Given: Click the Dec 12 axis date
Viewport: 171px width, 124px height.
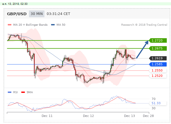Looking at the screenshot, I should coord(88,116).
